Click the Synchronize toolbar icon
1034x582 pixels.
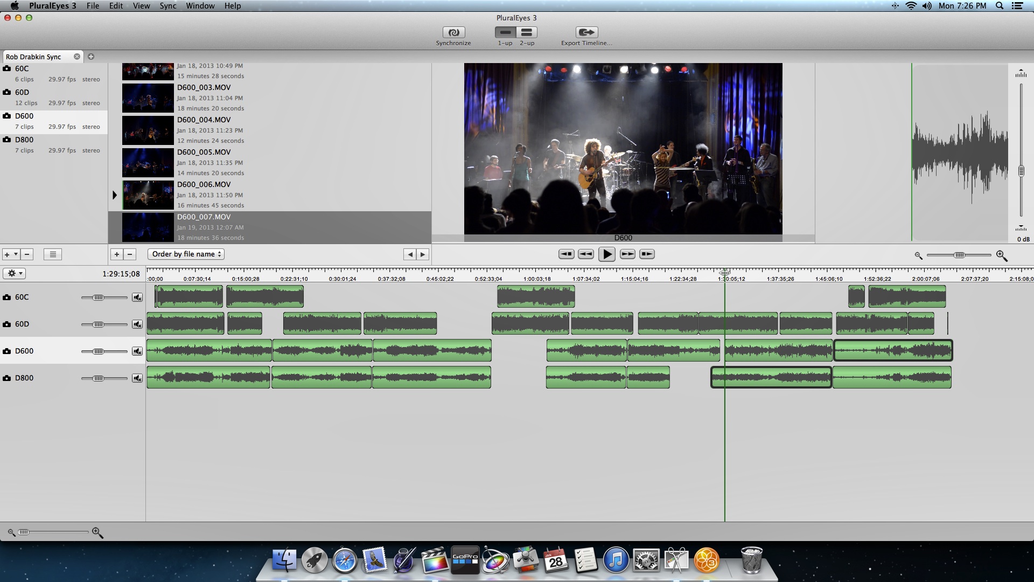pyautogui.click(x=453, y=32)
